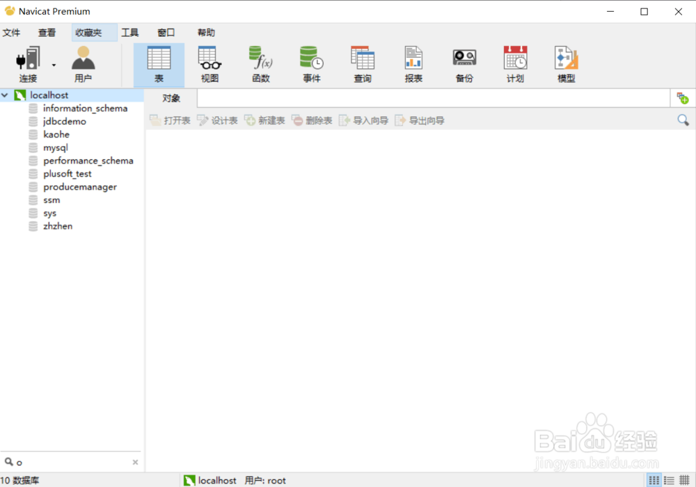
Task: Clear the database filter with the X
Action: (136, 462)
